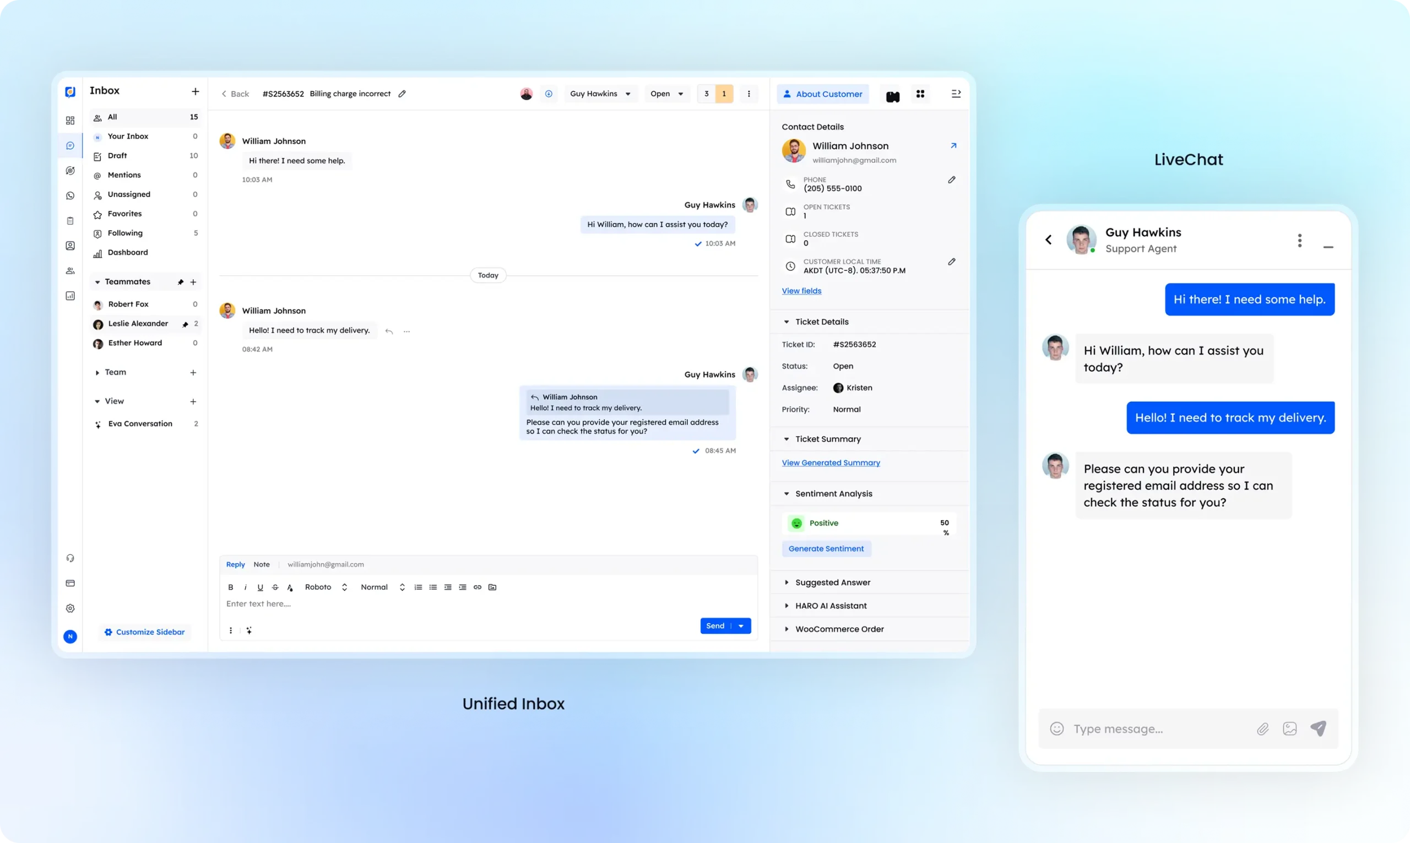Open the Open status dropdown

[667, 93]
